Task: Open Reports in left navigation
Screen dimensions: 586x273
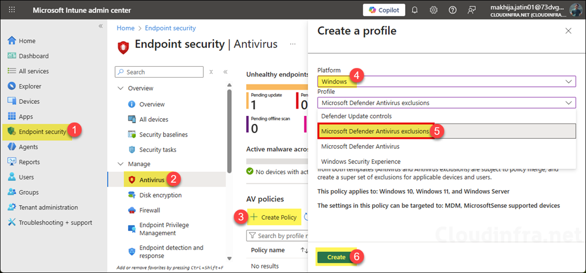Action: 29,162
